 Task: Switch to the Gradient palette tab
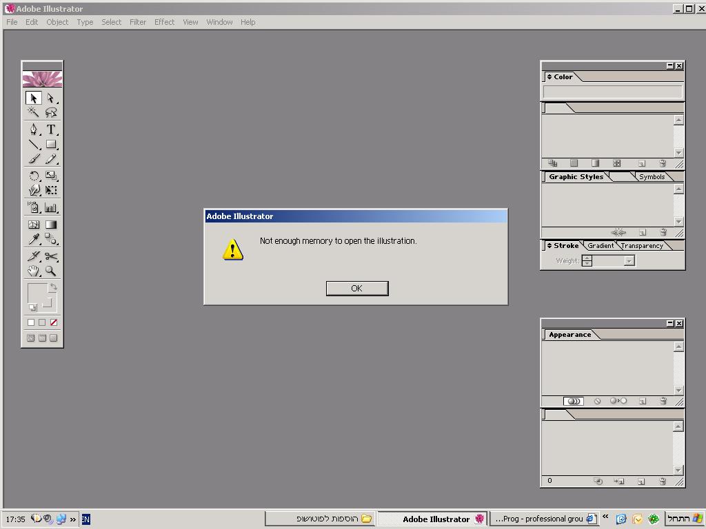coord(601,246)
